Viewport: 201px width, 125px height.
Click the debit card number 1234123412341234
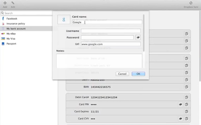104,97
